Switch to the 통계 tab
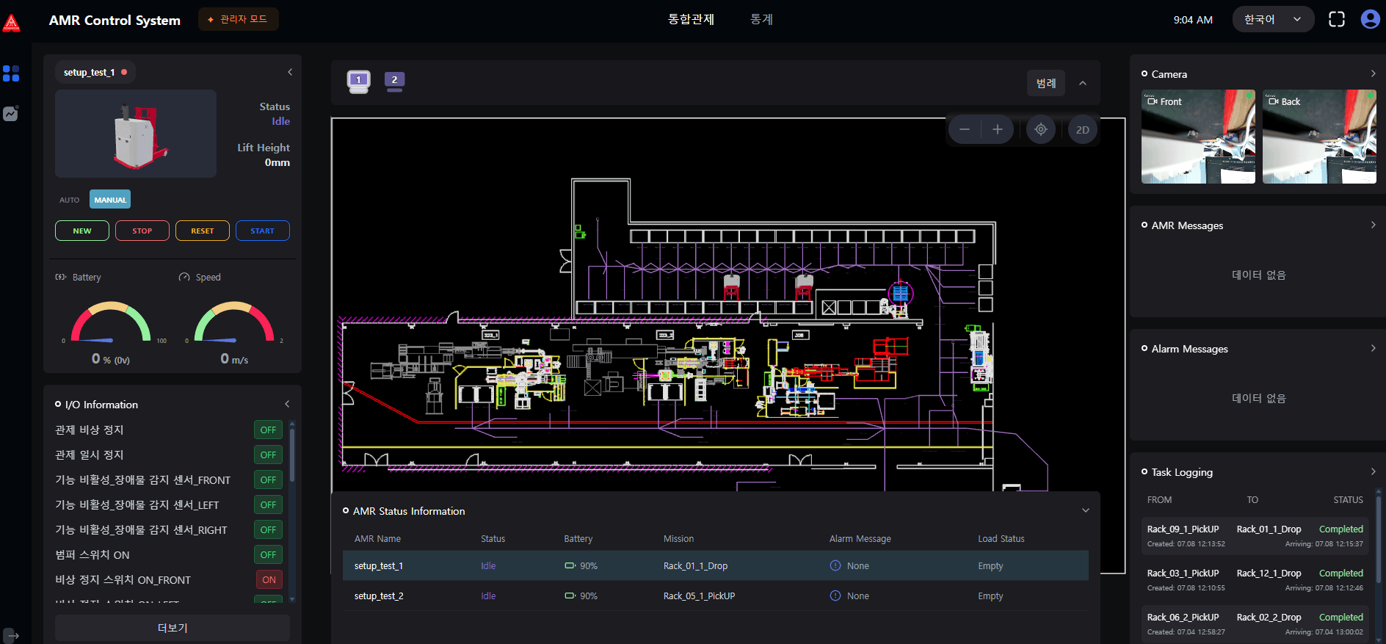The width and height of the screenshot is (1386, 644). pyautogui.click(x=761, y=20)
